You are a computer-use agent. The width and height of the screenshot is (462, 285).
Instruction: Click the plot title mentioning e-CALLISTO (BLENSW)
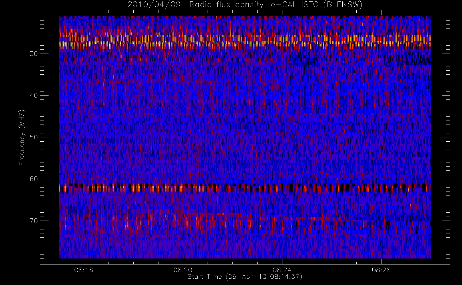(245, 5)
